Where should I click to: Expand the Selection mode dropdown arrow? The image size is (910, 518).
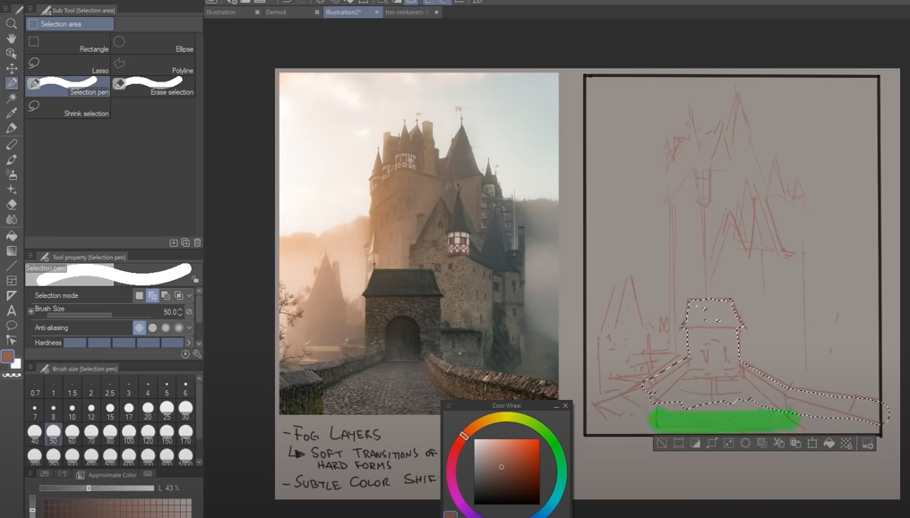[190, 295]
